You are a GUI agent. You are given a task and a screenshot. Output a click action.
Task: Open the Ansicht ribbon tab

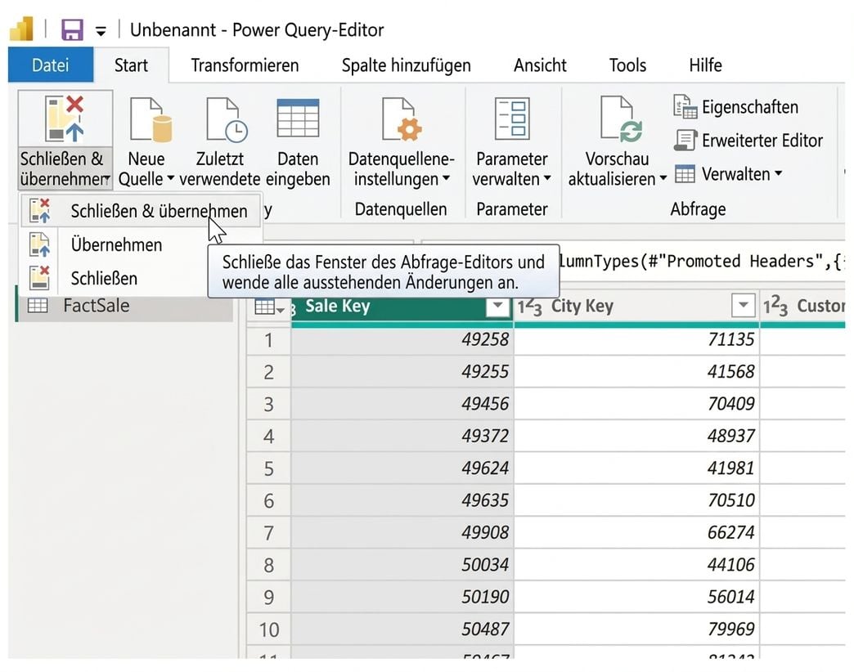pos(540,65)
